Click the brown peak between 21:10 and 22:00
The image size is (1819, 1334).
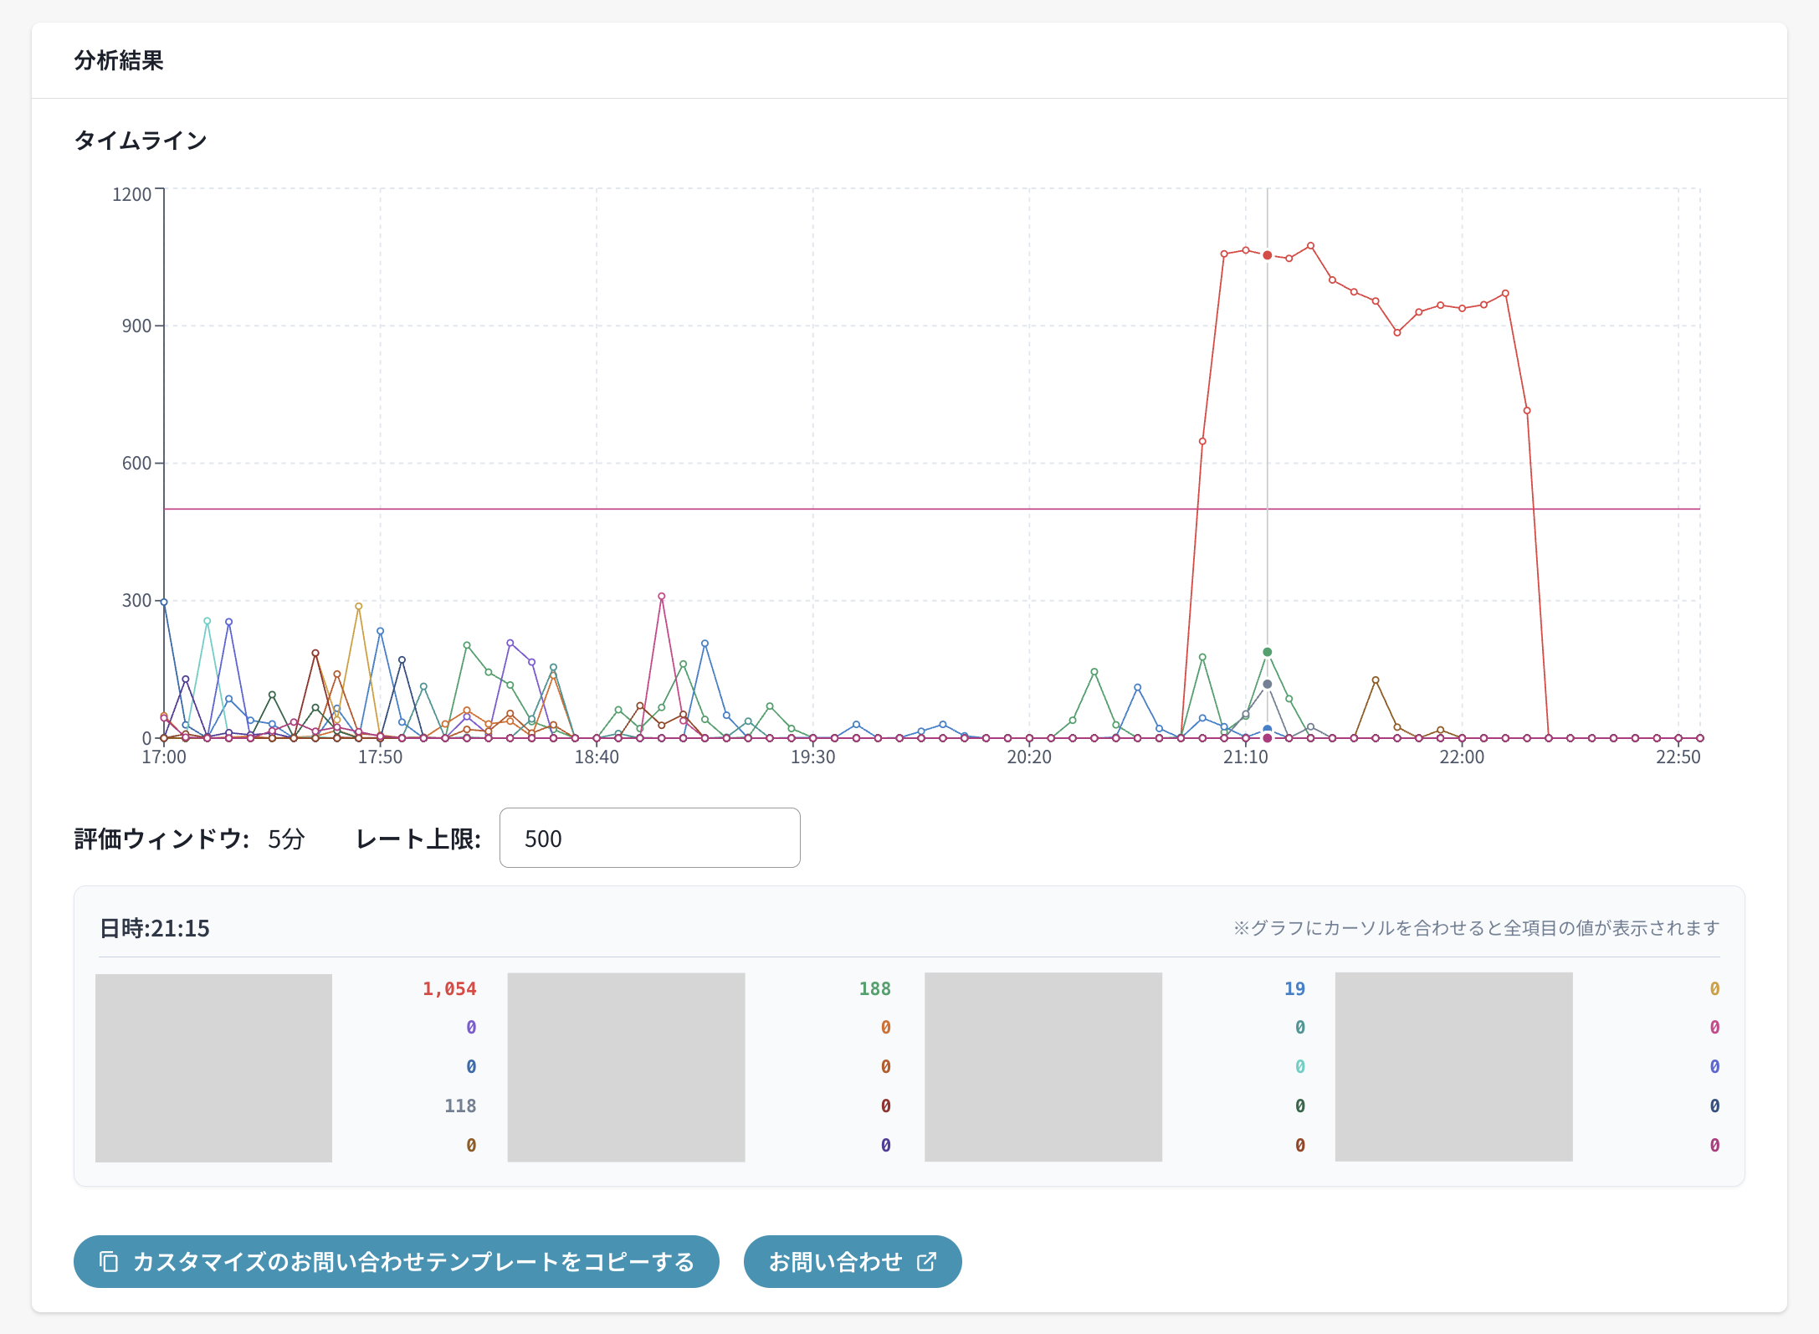(1375, 680)
